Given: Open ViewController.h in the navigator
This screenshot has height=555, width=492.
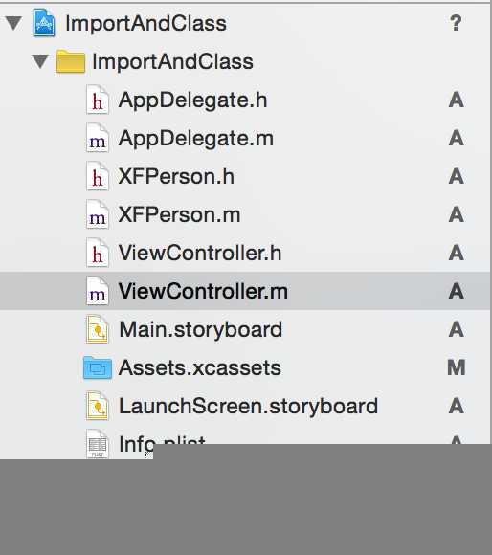Looking at the screenshot, I should pos(200,253).
